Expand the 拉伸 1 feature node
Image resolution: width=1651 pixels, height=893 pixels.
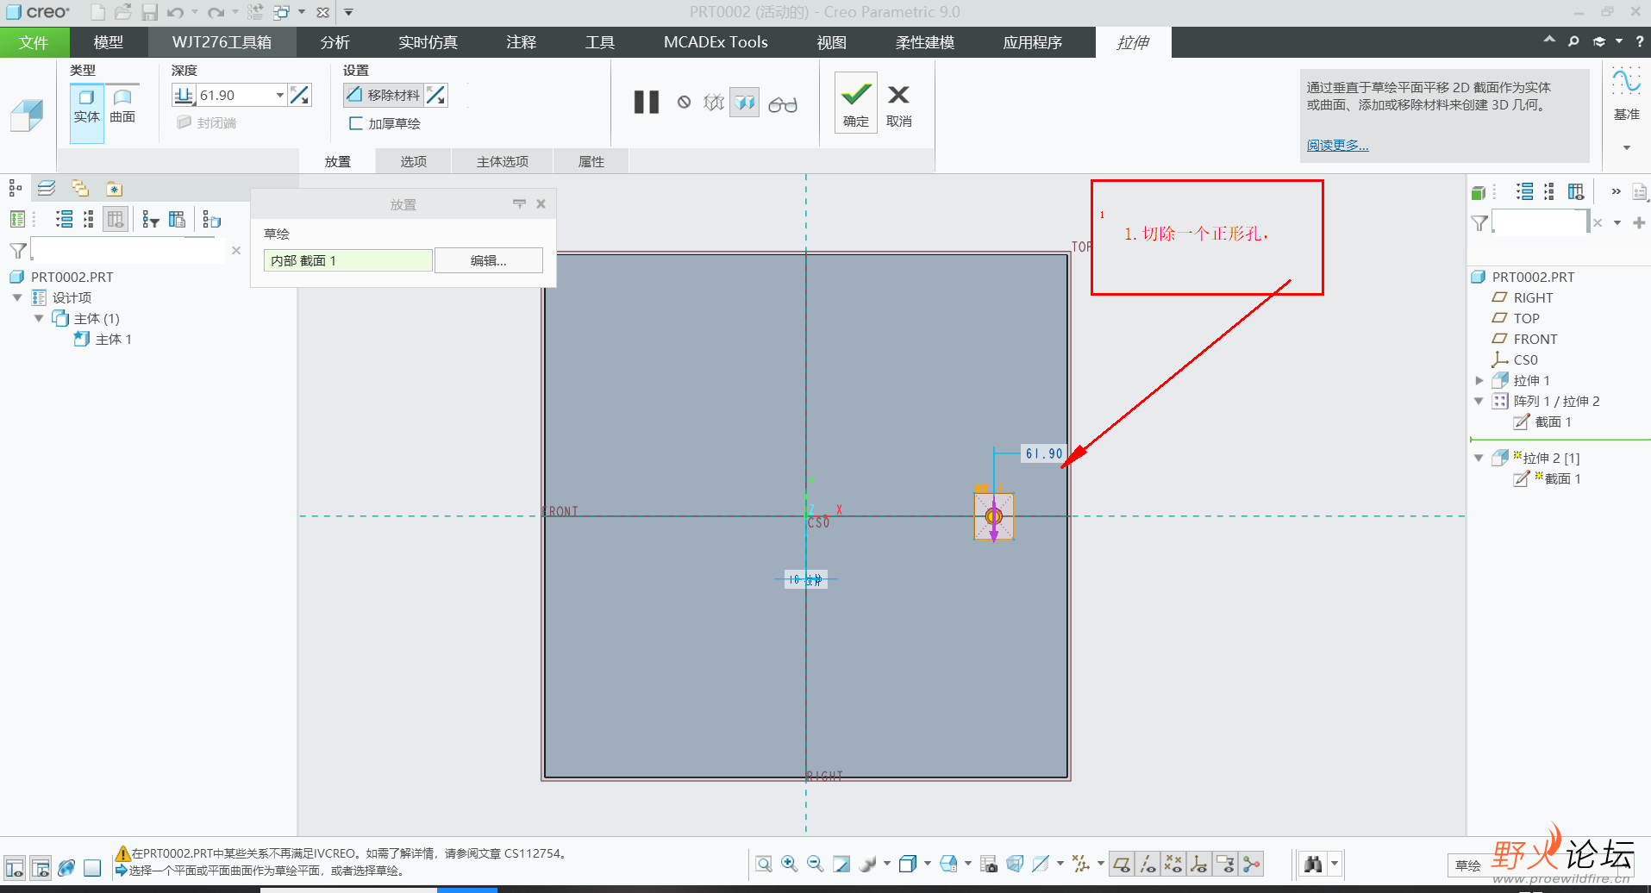coord(1479,380)
